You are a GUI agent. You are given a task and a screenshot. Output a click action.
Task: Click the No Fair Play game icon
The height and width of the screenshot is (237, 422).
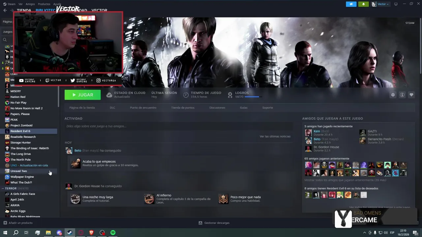(7, 103)
